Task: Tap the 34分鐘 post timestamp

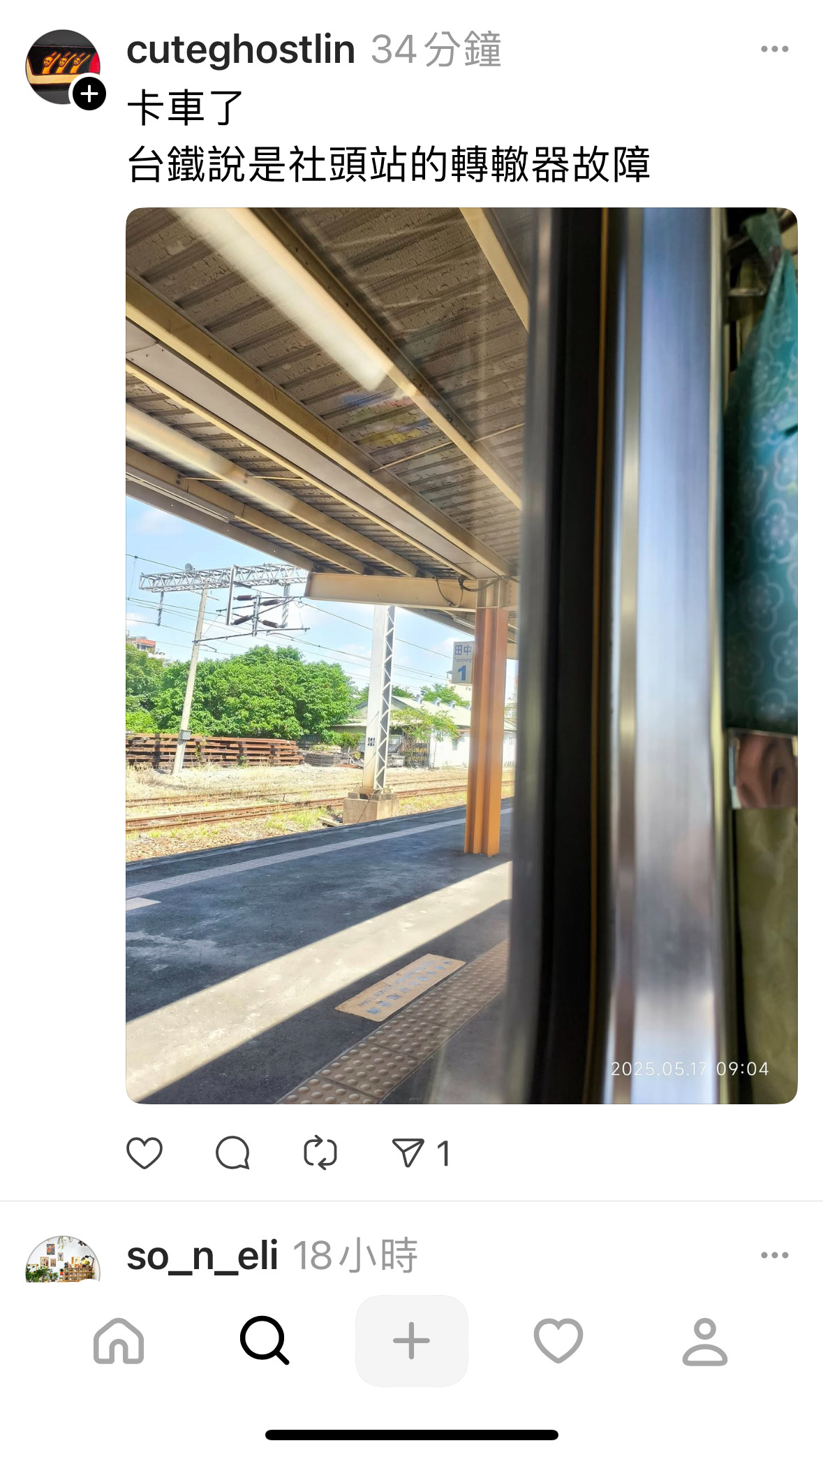Action: point(436,50)
